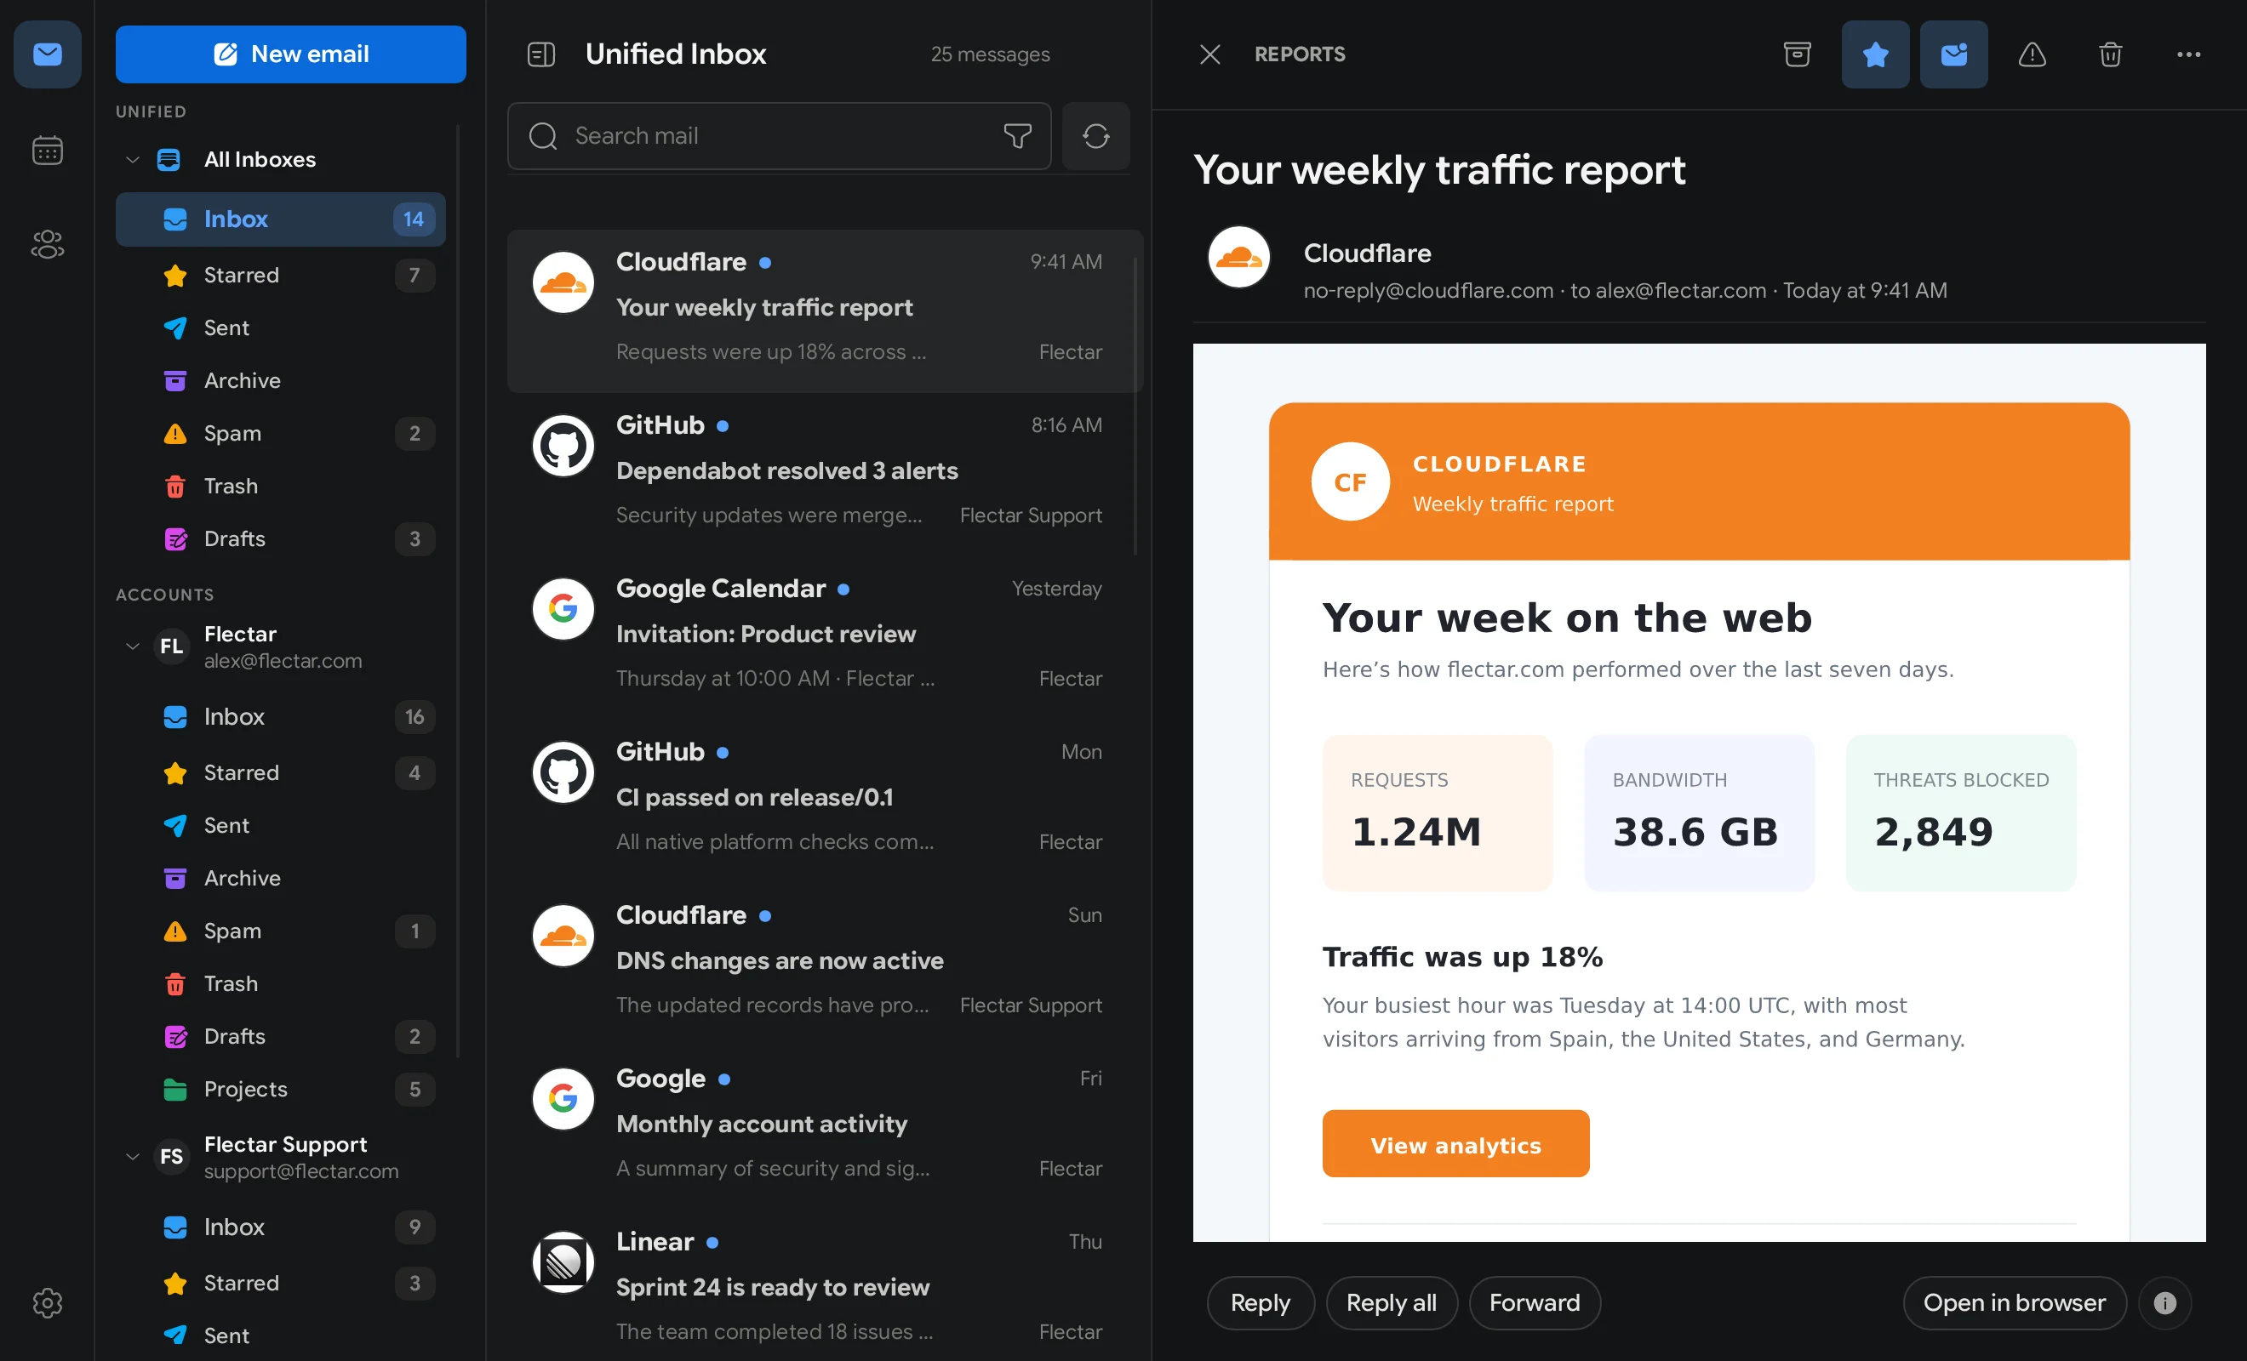The width and height of the screenshot is (2247, 1361).
Task: Toggle read/unread state of open message
Action: [1953, 54]
